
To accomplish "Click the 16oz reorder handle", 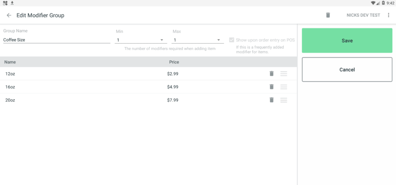I will tap(283, 87).
